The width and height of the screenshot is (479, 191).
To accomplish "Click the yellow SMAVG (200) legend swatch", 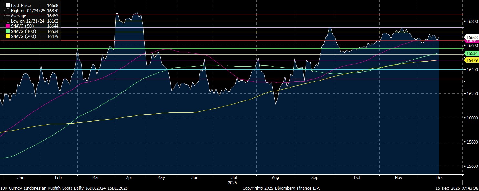I will pos(8,36).
